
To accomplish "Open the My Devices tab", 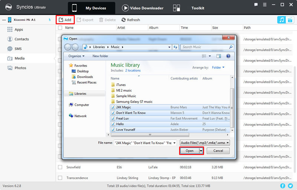I will click(91, 8).
